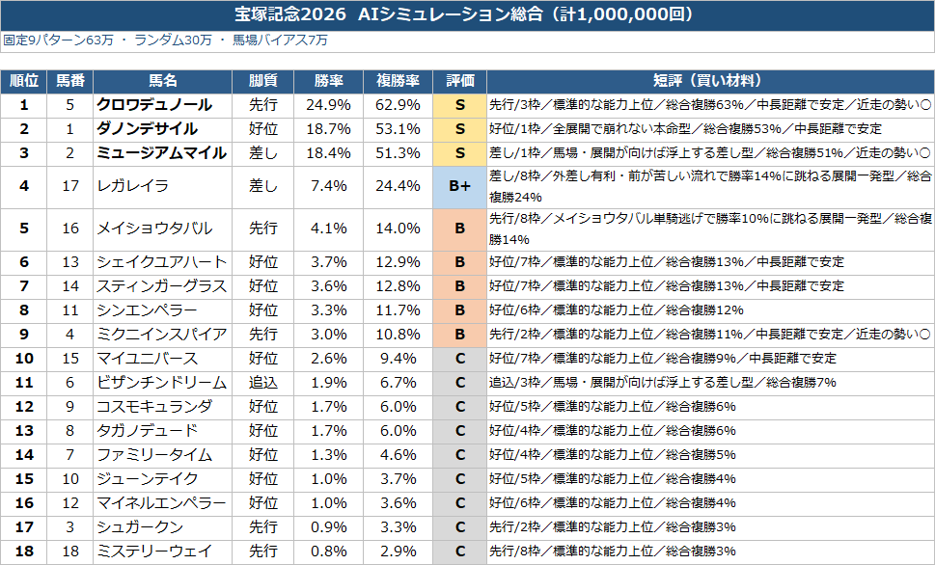
Task: Select horse name ミクニインスパイア
Action: 161,335
